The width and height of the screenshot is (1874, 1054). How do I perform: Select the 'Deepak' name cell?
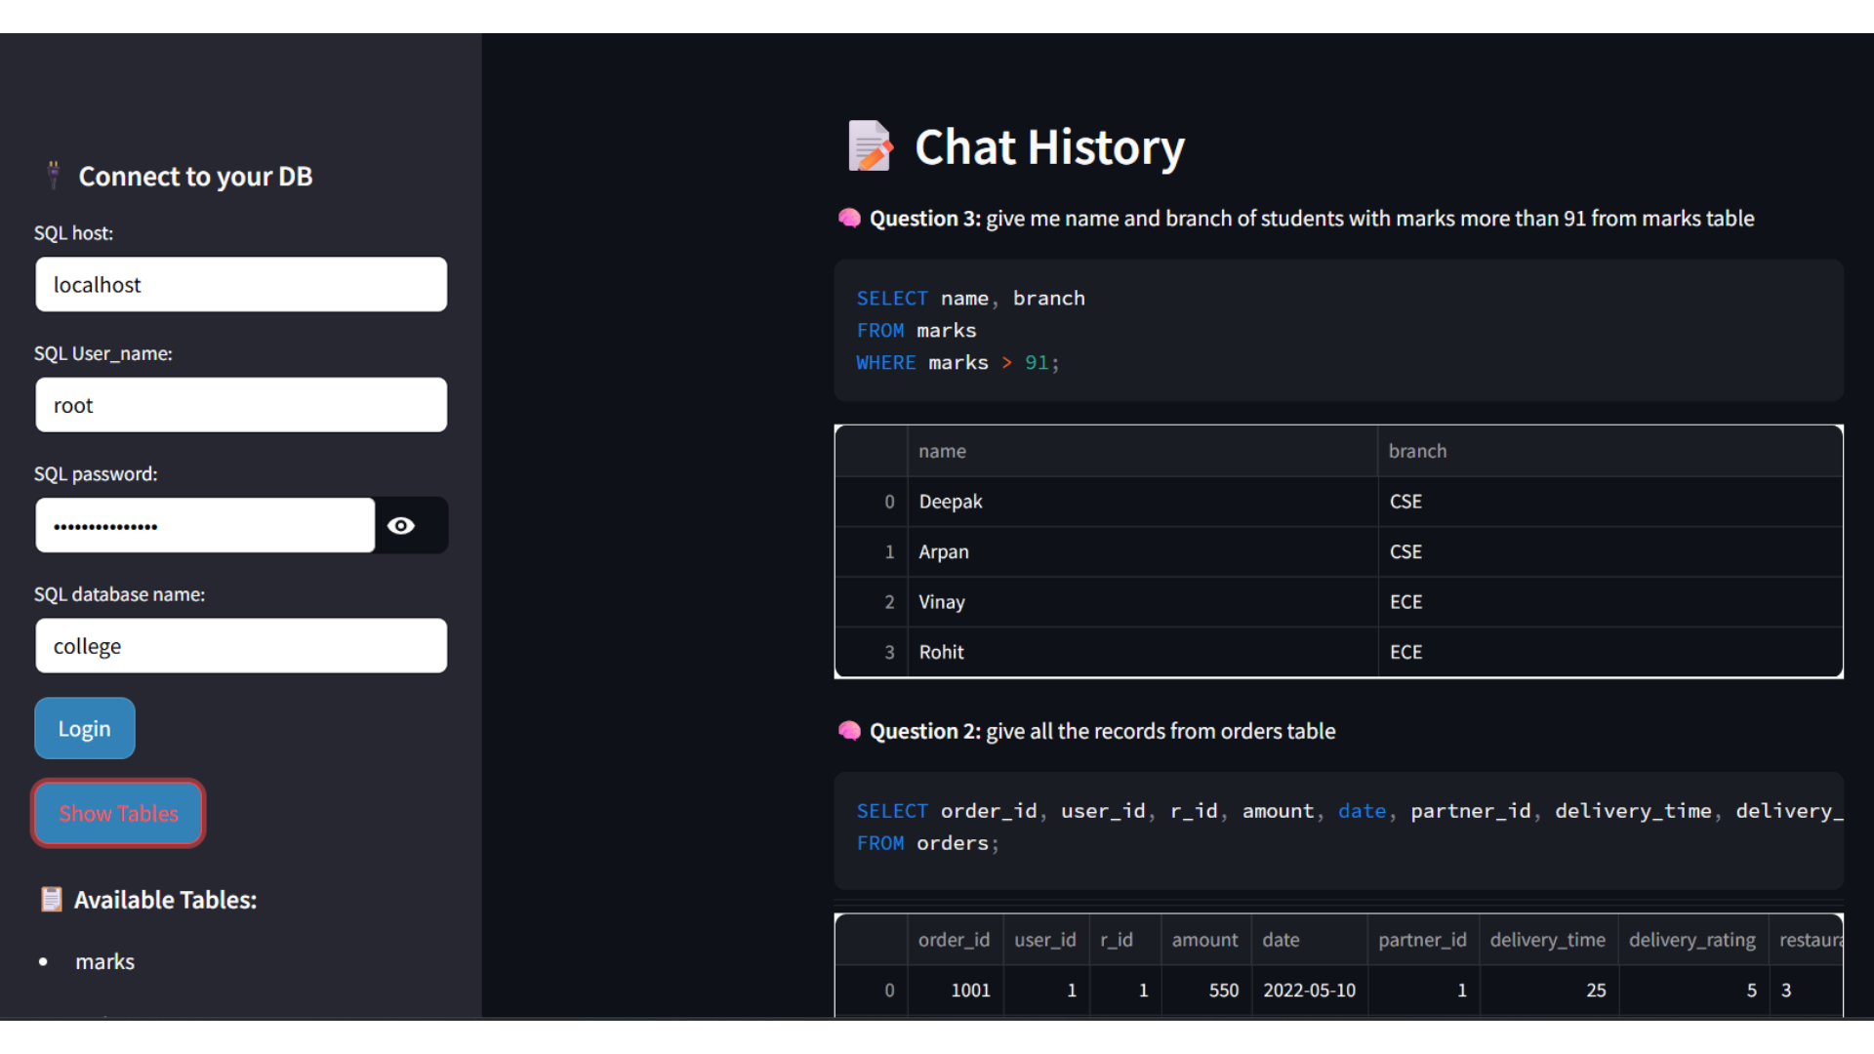(x=1142, y=502)
